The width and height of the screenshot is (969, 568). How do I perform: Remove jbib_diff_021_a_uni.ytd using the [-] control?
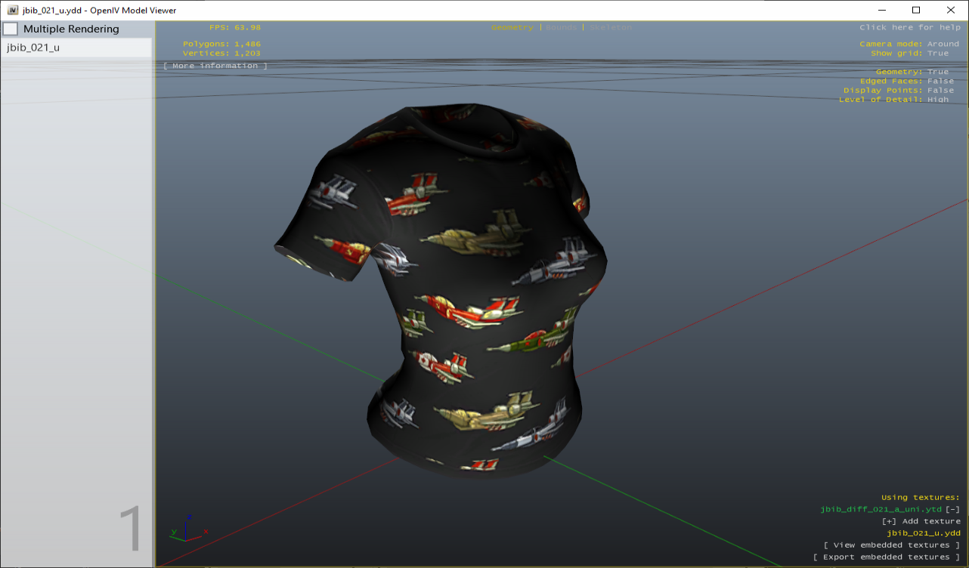point(954,509)
